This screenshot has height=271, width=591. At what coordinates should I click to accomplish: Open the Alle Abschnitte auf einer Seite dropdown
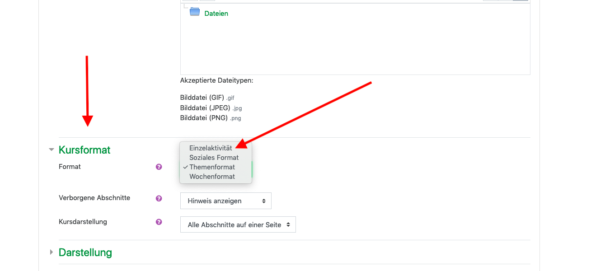tap(238, 225)
